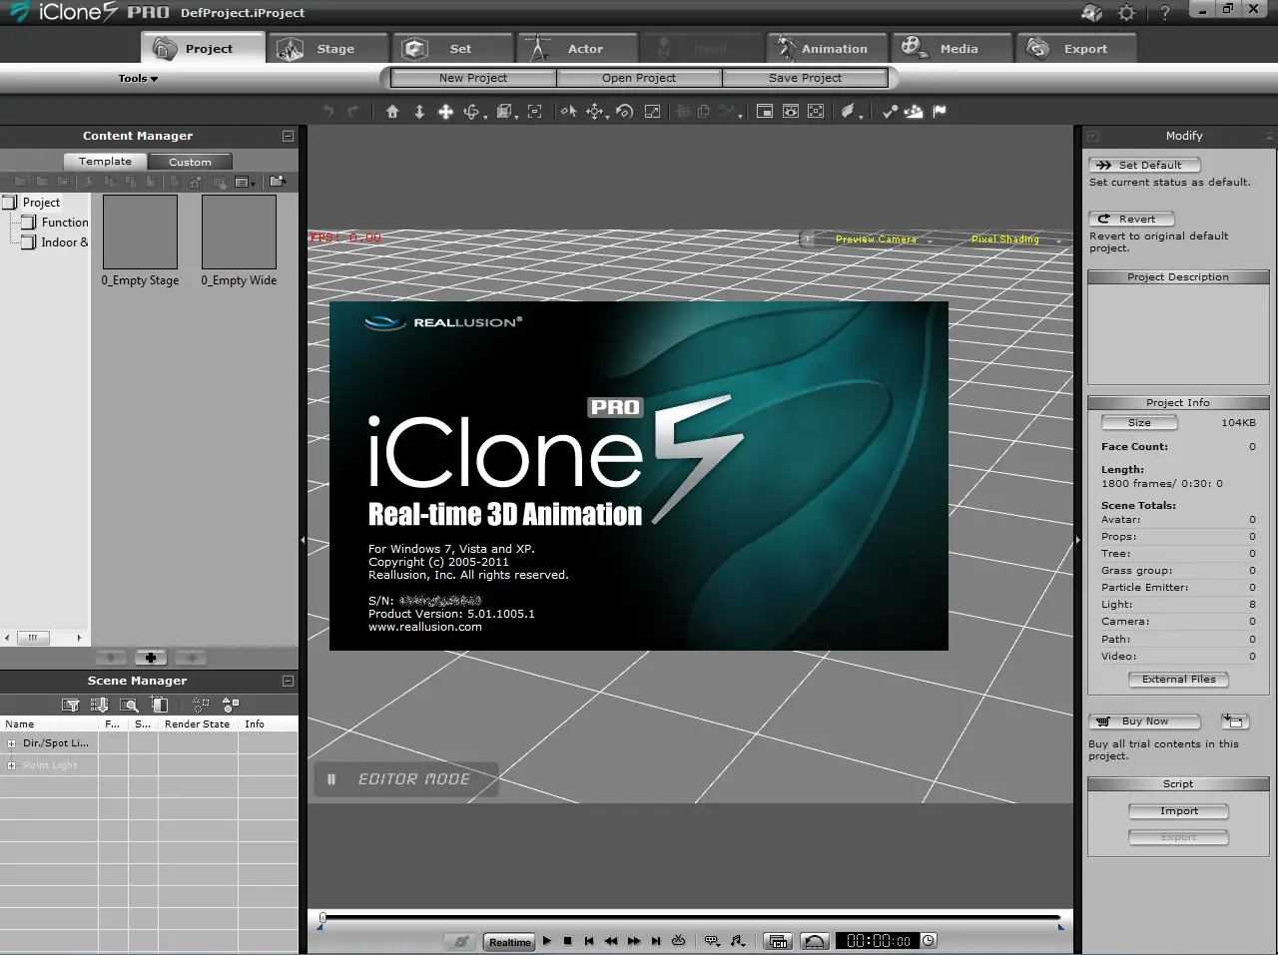Click the Content Manager horizontal scrollbar
This screenshot has height=955, width=1278.
coord(45,638)
